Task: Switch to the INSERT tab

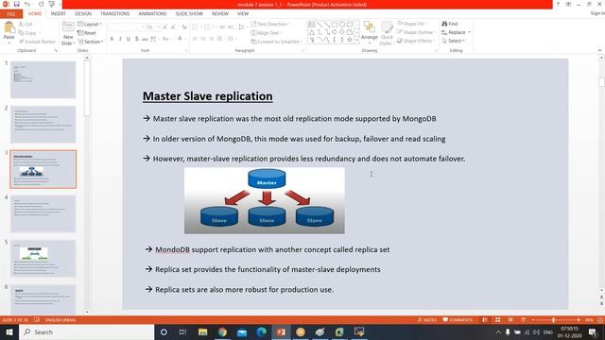Action: coord(59,13)
